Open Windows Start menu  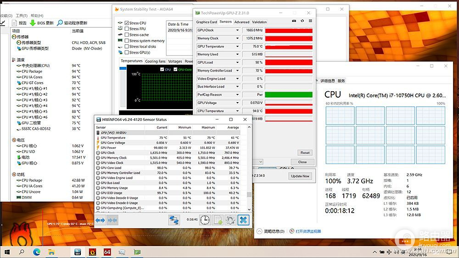[x=7, y=252]
